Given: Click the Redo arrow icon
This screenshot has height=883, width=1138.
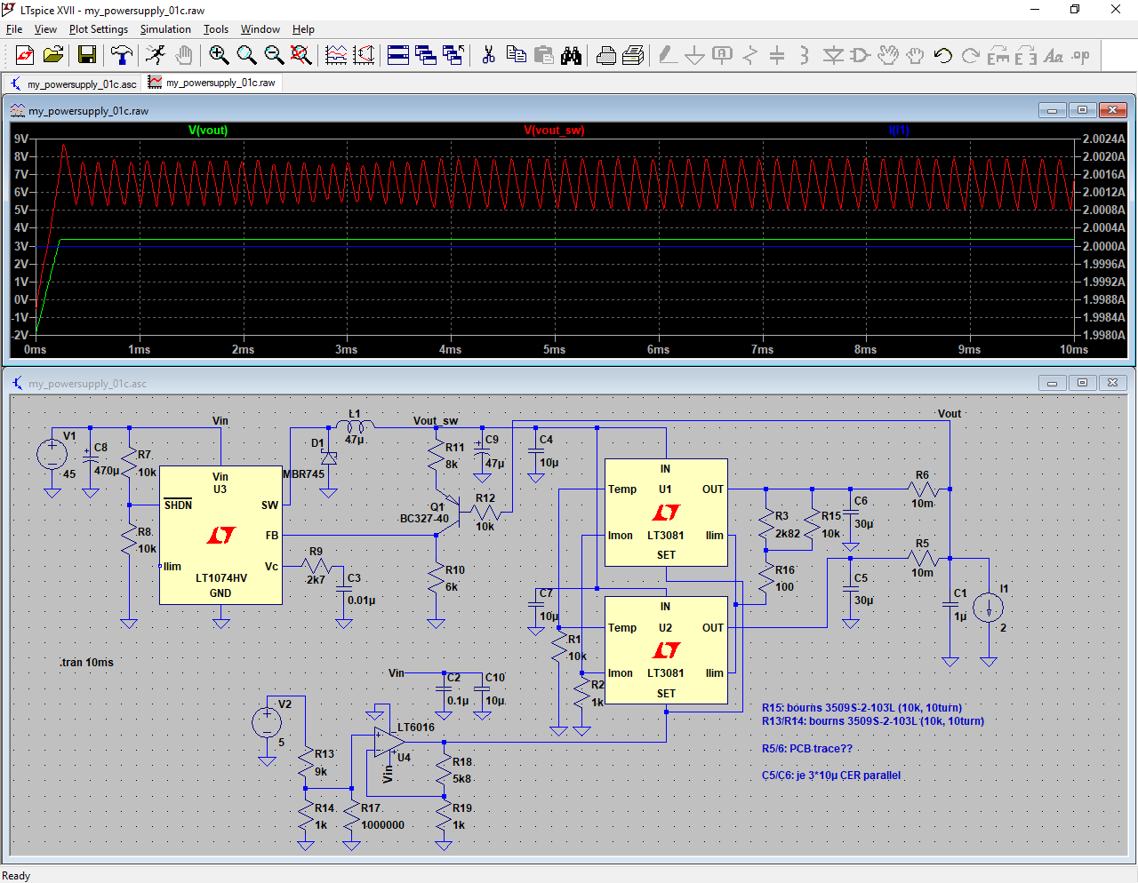Looking at the screenshot, I should pyautogui.click(x=971, y=55).
